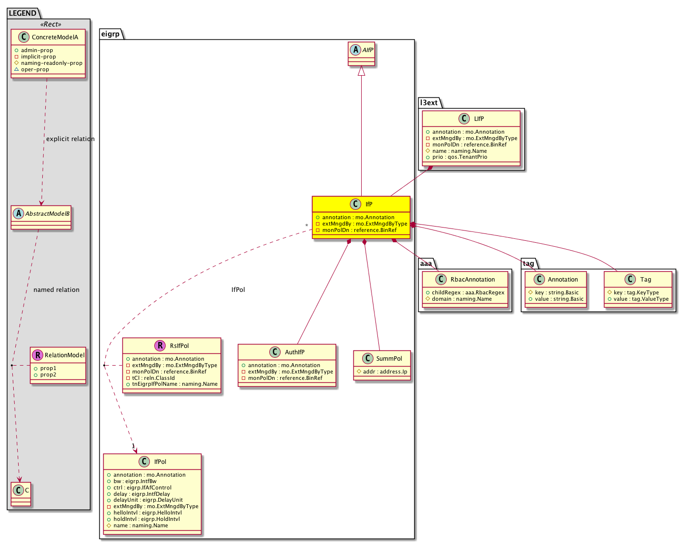Select 'prio : qos.TenantPrio' attribute in LIfP
The height and width of the screenshot is (544, 686).
point(459,157)
